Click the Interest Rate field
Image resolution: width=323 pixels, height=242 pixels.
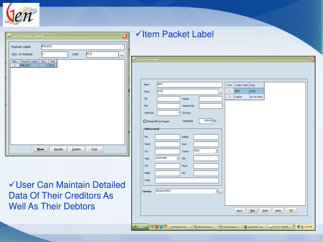tap(210, 106)
